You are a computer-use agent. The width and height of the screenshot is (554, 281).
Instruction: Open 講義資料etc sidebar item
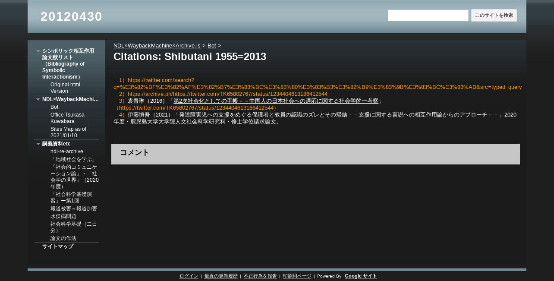57,144
